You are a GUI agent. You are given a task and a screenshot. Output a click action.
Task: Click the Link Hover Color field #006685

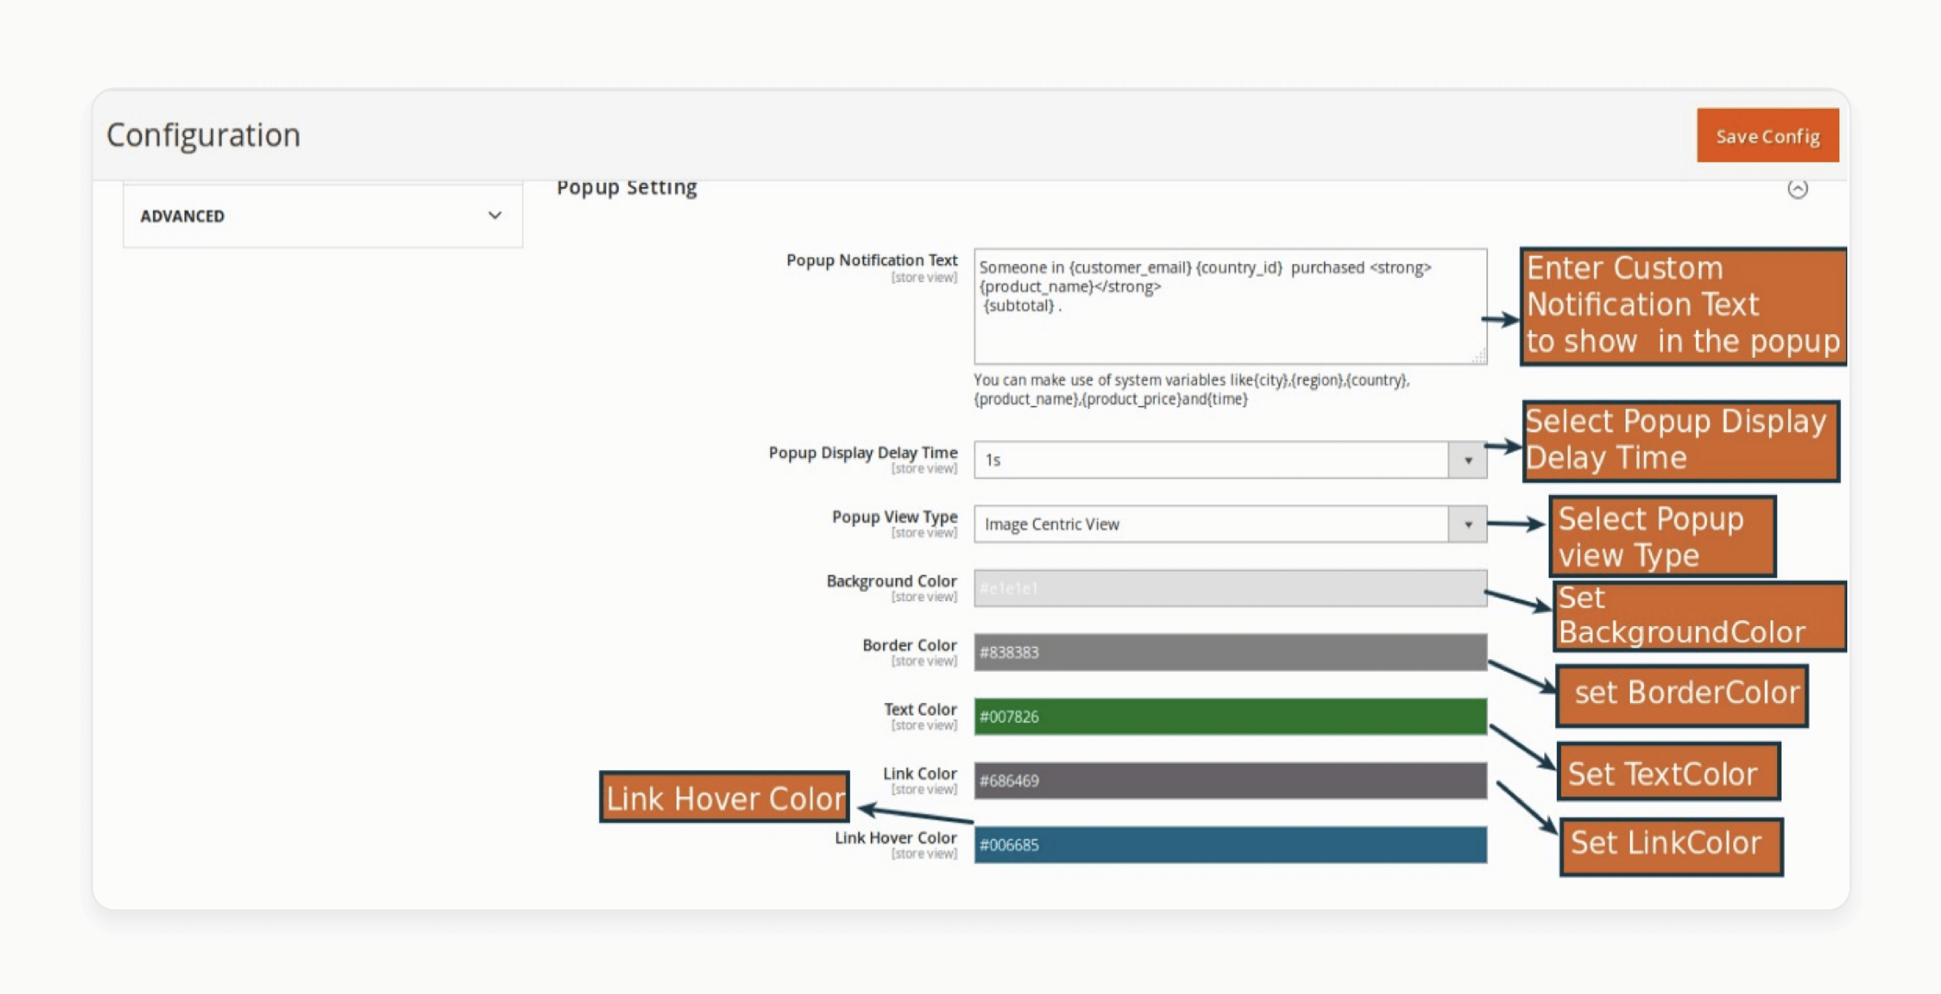[1230, 845]
